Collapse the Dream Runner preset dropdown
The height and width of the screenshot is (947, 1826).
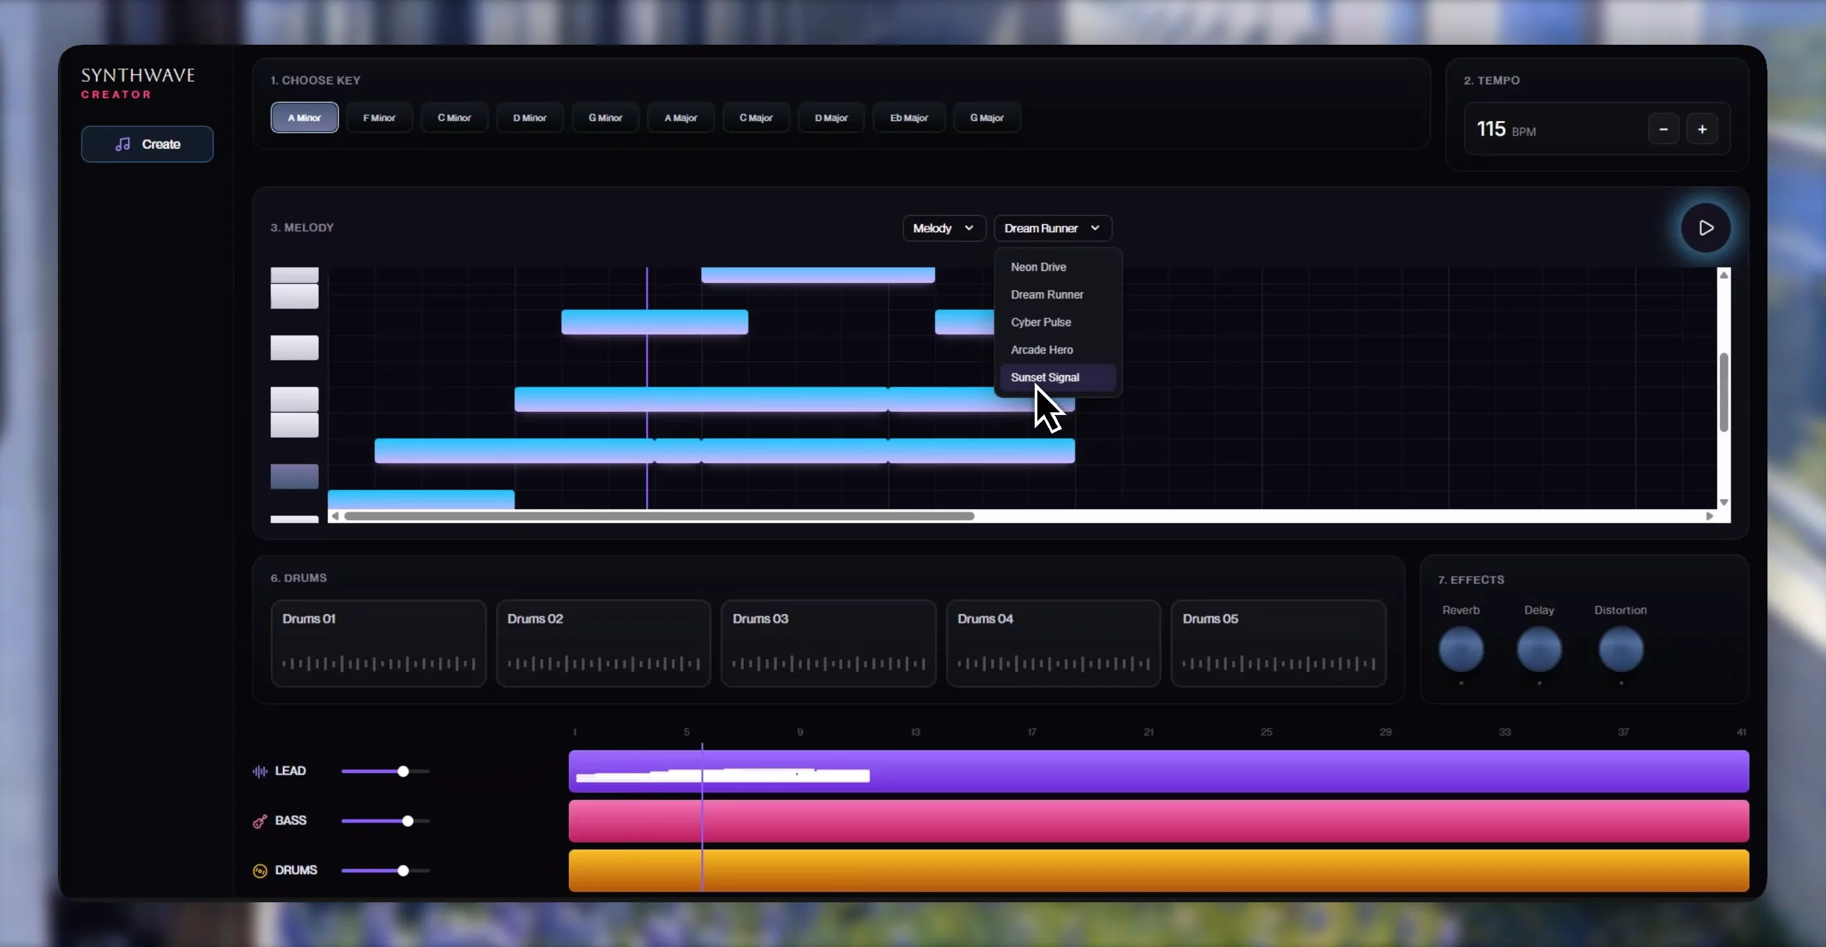pyautogui.click(x=1052, y=228)
